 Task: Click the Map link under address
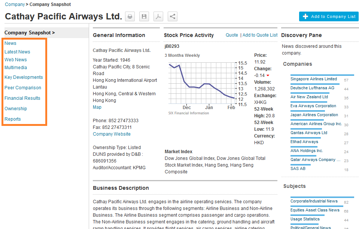tap(97, 107)
